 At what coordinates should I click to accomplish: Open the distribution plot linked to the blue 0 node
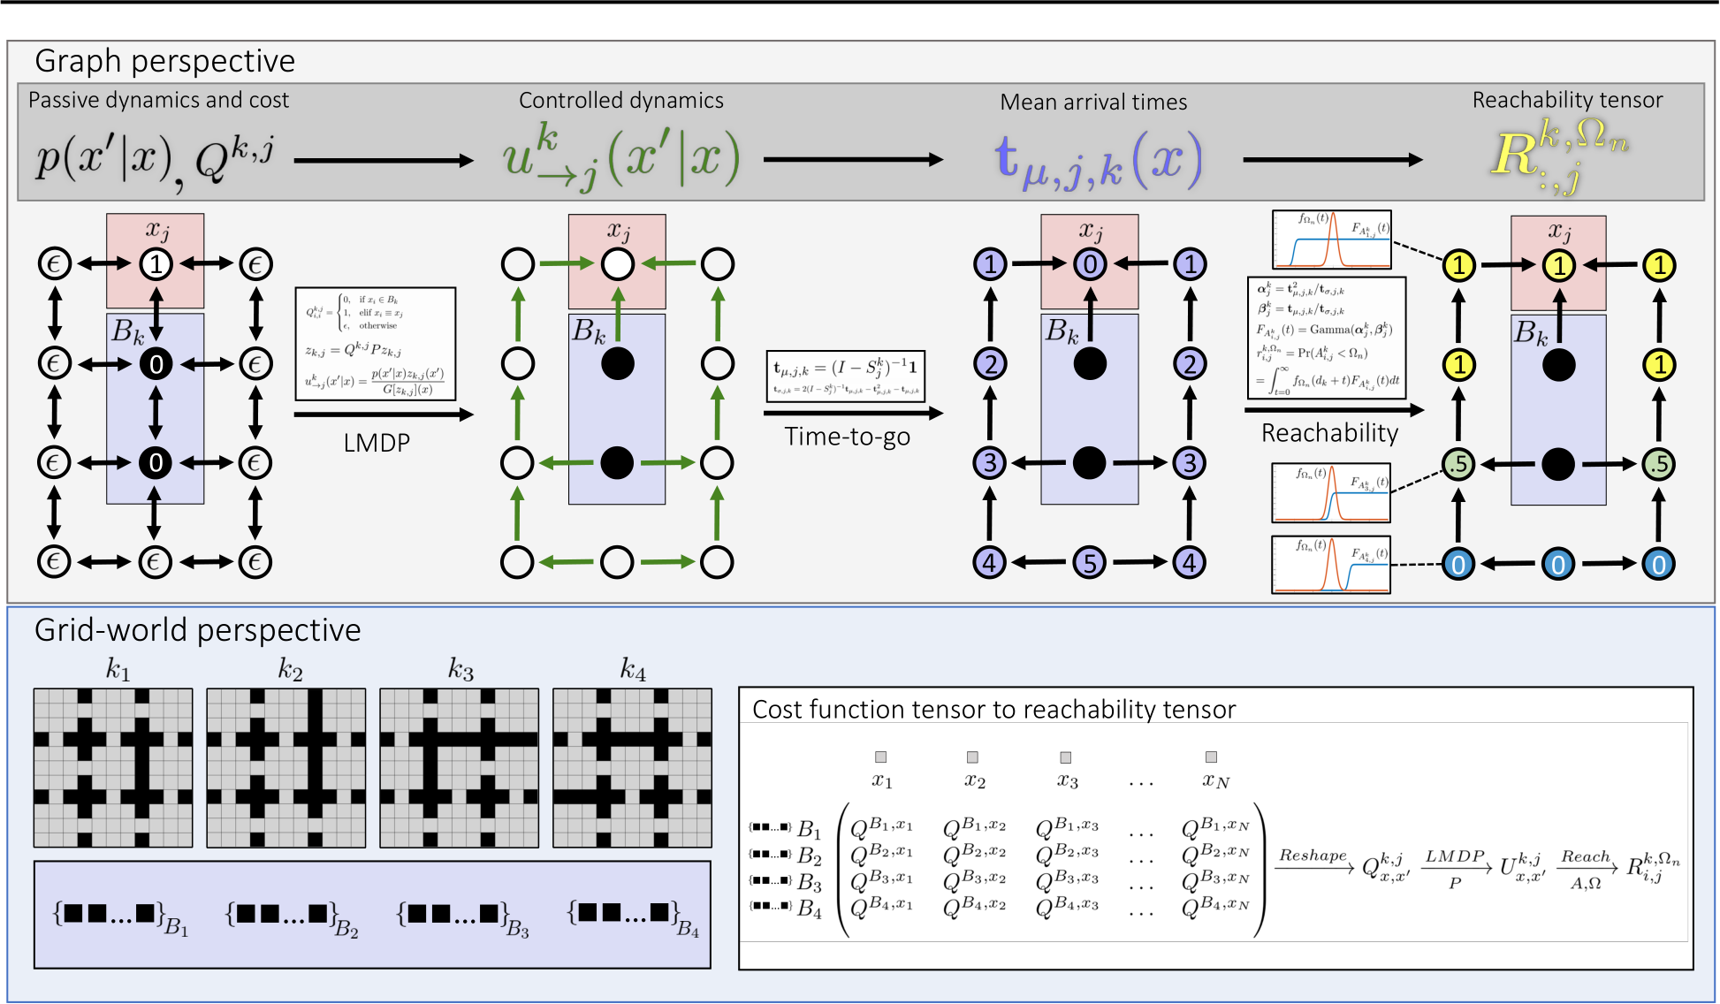[1331, 564]
